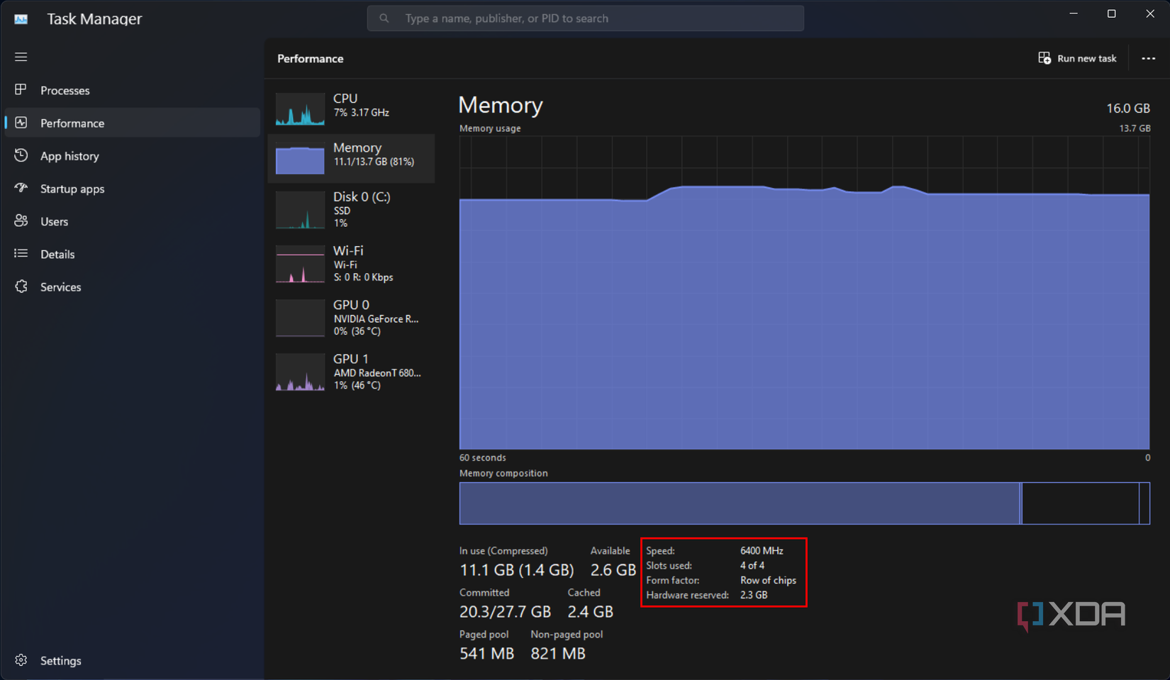Open the Processes view
The height and width of the screenshot is (680, 1170).
[x=65, y=90]
